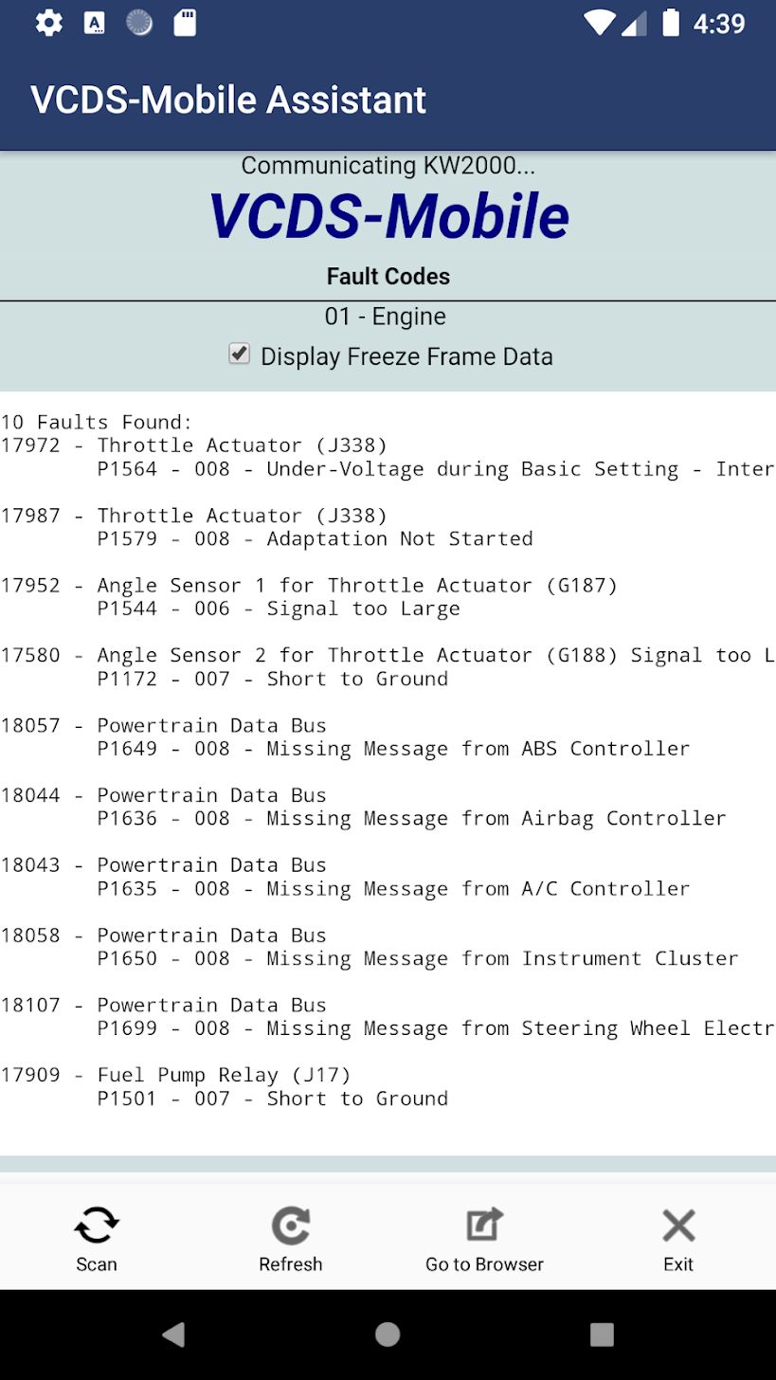776x1380 pixels.
Task: Select fault 17972 Throttle Actuator entry
Action: click(388, 457)
